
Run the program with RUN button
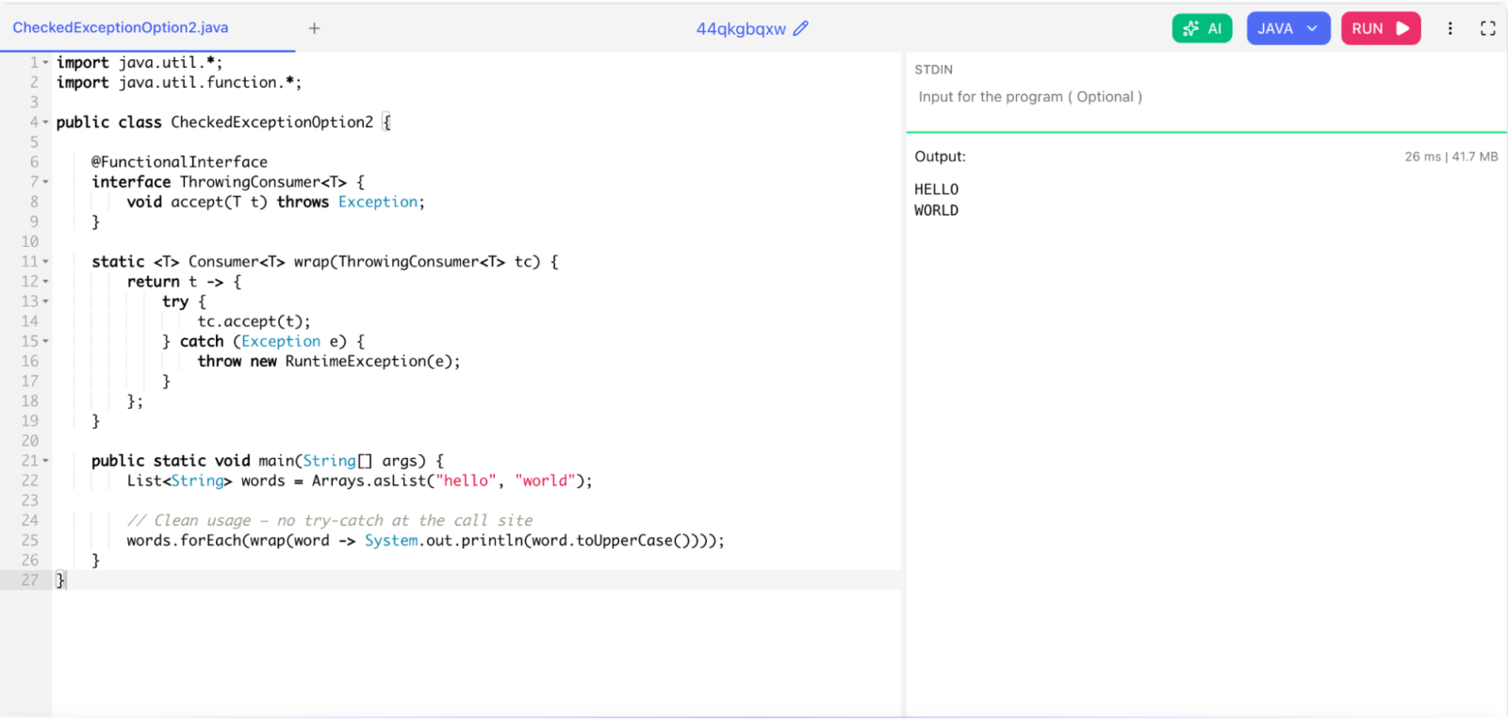click(x=1381, y=28)
